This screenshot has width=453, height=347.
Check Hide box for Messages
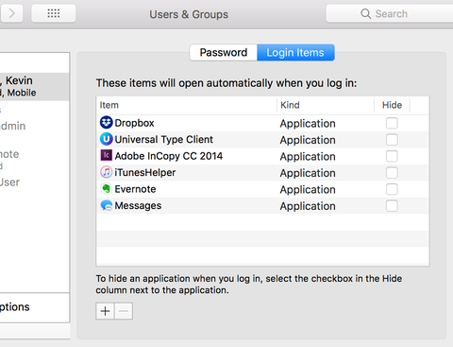tap(392, 206)
